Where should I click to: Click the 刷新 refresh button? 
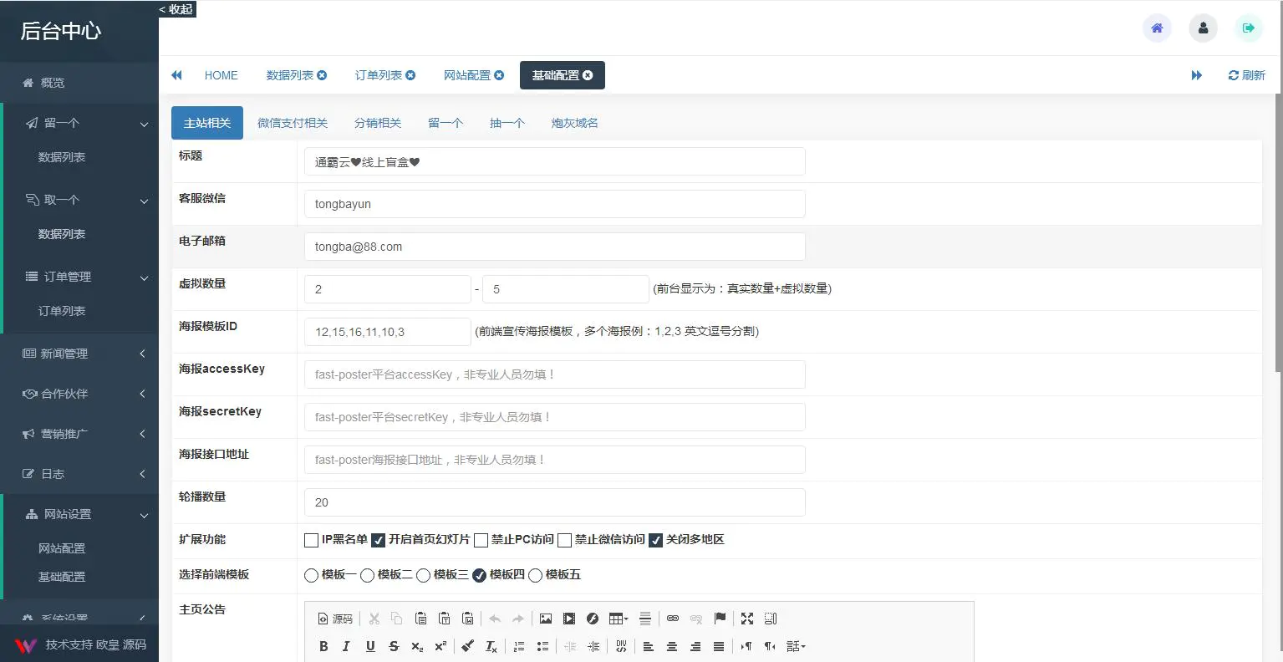tap(1246, 75)
